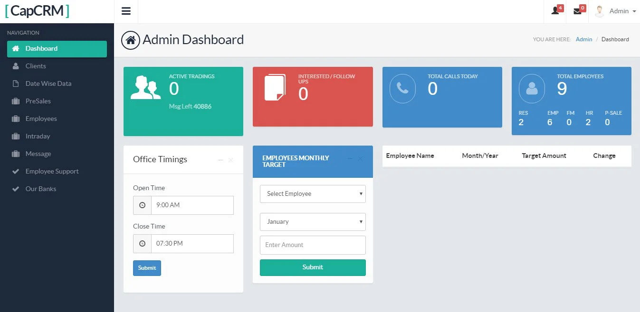Viewport: 640px width, 312px height.
Task: Open the Select Employee dropdown
Action: coord(313,194)
